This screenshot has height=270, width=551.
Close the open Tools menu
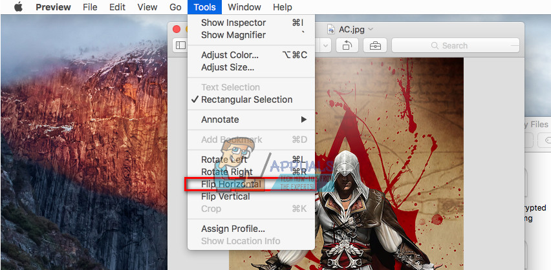point(204,7)
